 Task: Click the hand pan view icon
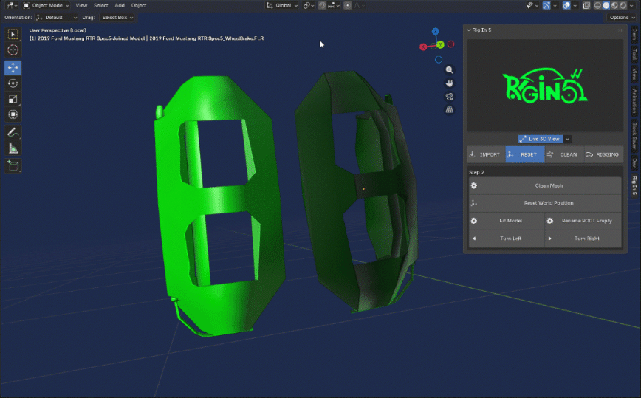tap(449, 83)
